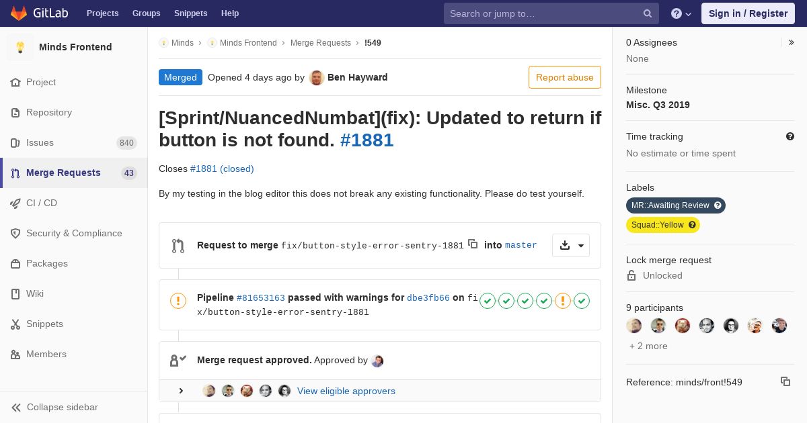Click the GitLab fox logo
Image resolution: width=807 pixels, height=423 pixels.
(19, 13)
